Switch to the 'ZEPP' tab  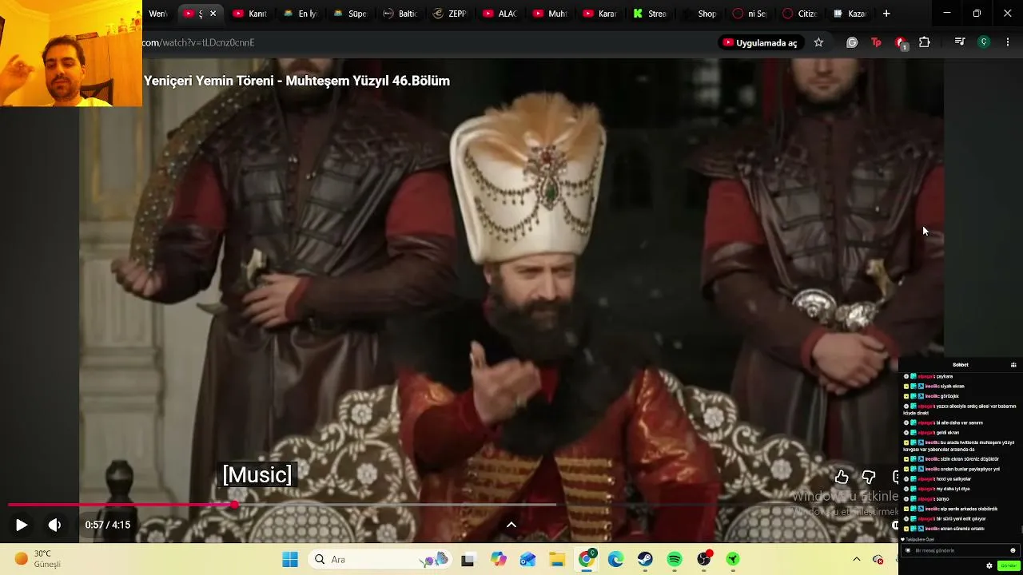[x=449, y=14]
